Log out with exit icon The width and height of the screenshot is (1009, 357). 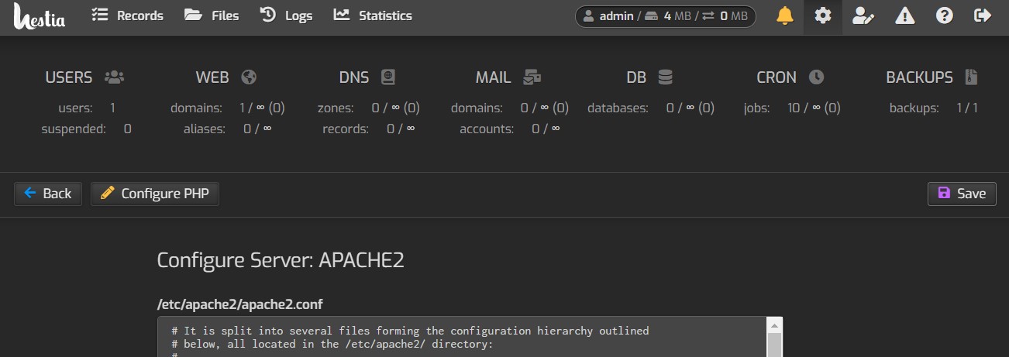pos(983,15)
